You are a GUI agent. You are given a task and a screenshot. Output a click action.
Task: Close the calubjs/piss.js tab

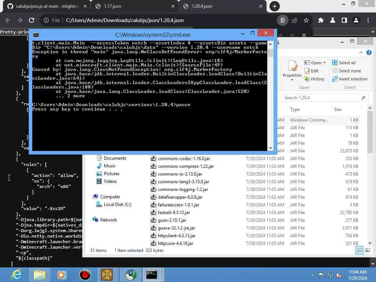(85, 7)
